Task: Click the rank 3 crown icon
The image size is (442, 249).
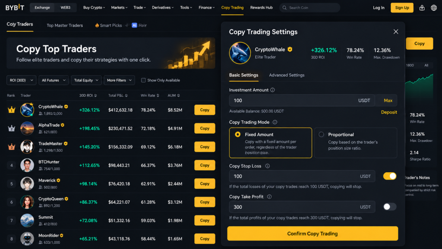Action: [12, 147]
